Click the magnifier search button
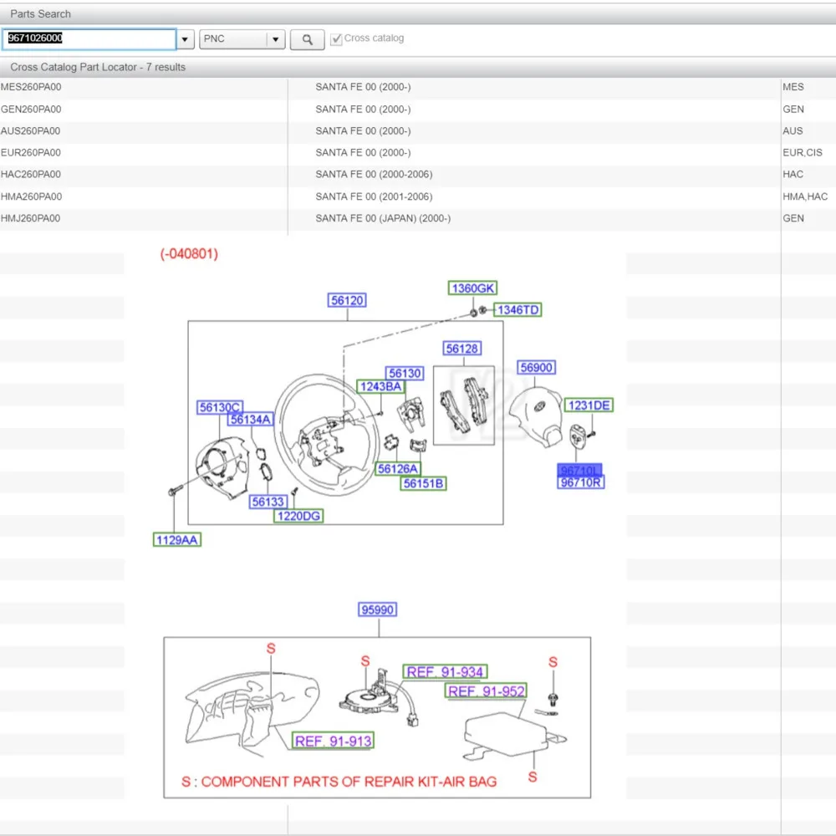Viewport: 836px width, 836px height. pyautogui.click(x=307, y=39)
